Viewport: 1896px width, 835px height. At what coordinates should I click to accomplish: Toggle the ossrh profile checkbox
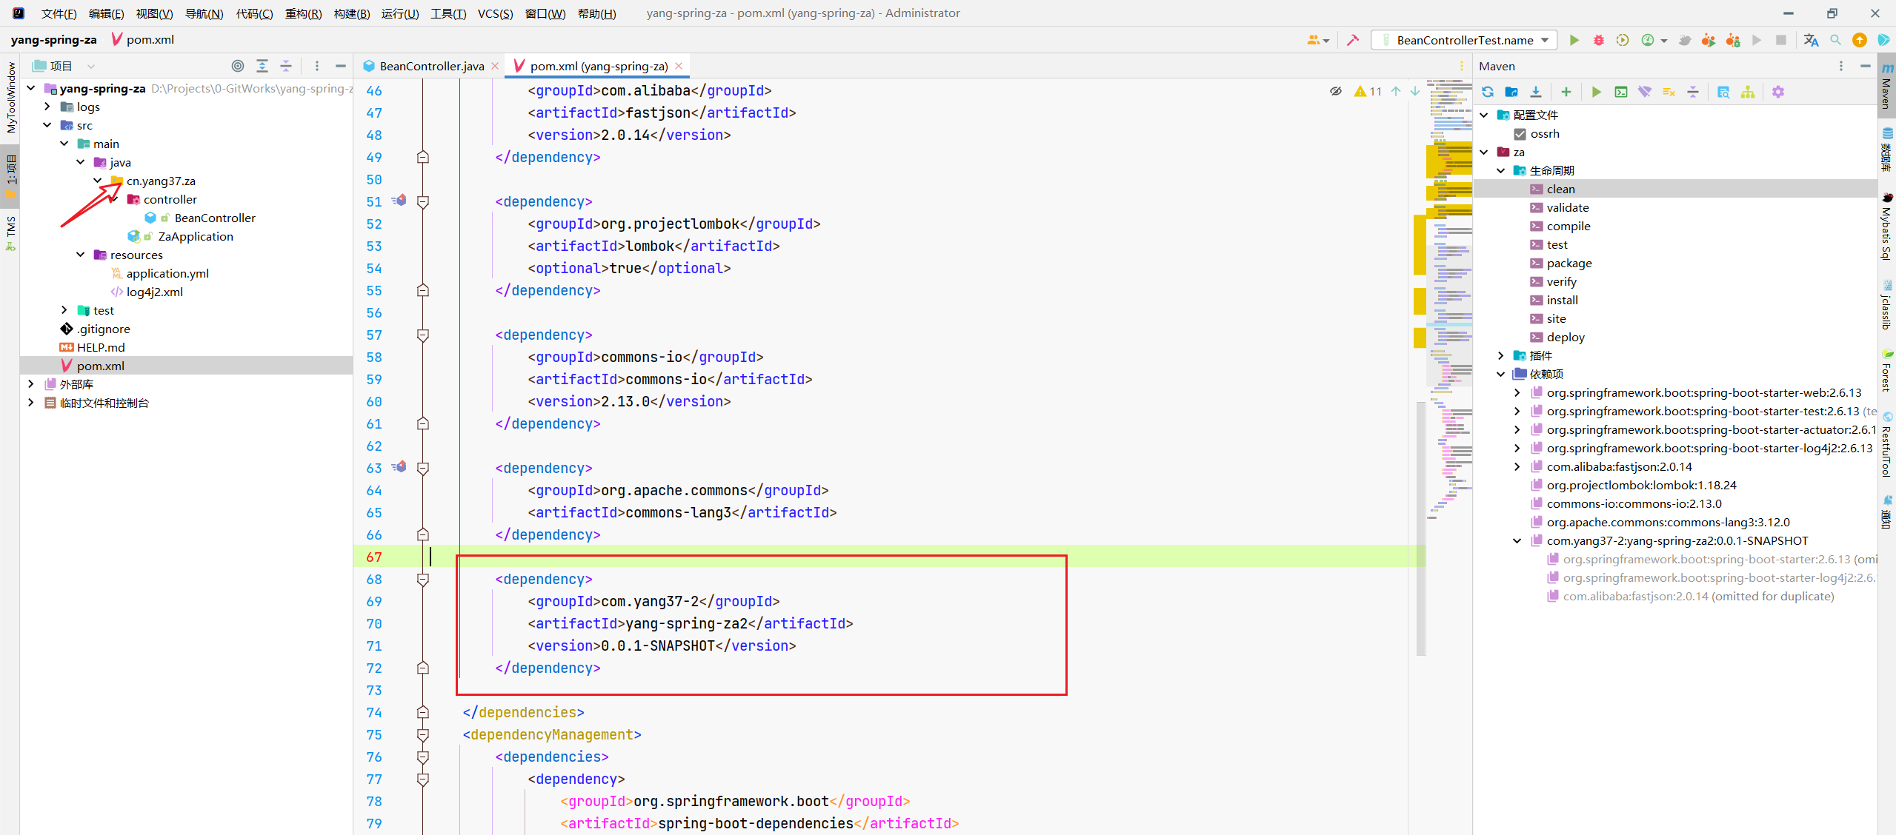tap(1520, 134)
